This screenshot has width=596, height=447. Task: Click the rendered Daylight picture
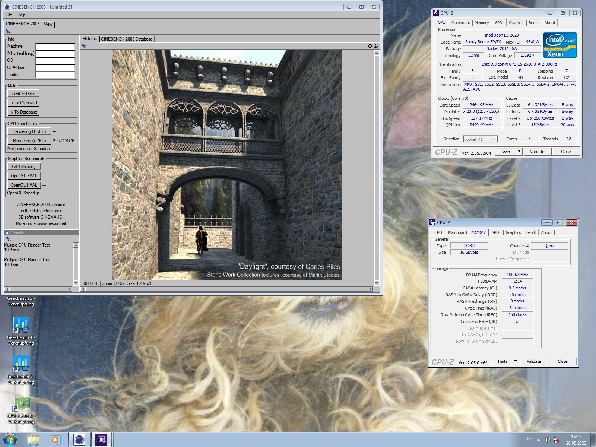pos(226,165)
